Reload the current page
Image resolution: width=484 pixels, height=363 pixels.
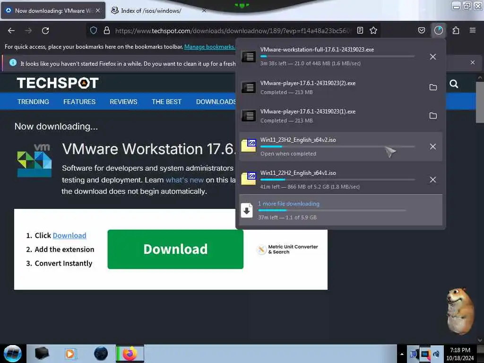[45, 31]
